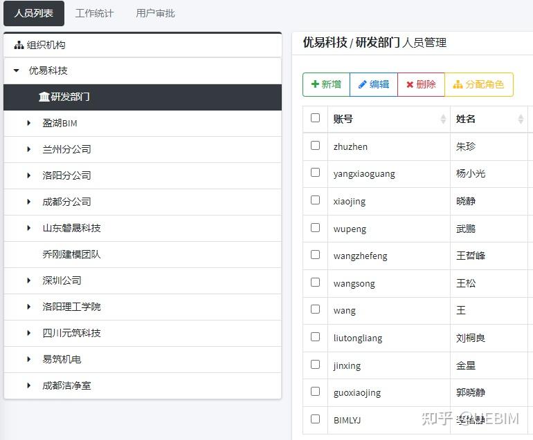The height and width of the screenshot is (440, 533).
Task: Collapse the 优易科技 tree node
Action: click(x=17, y=70)
